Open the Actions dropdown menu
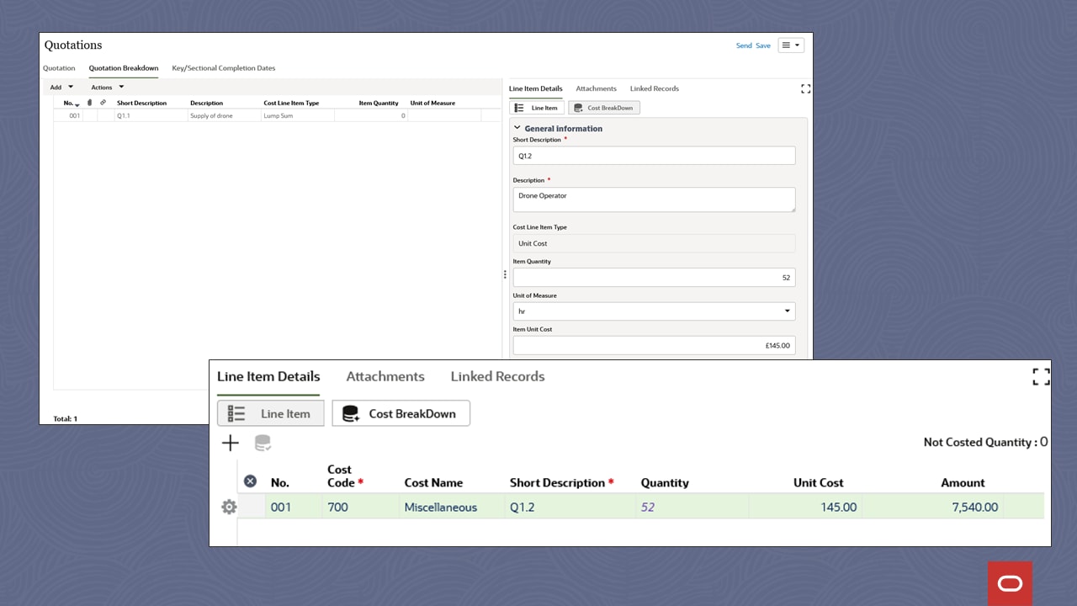The image size is (1077, 606). [108, 88]
